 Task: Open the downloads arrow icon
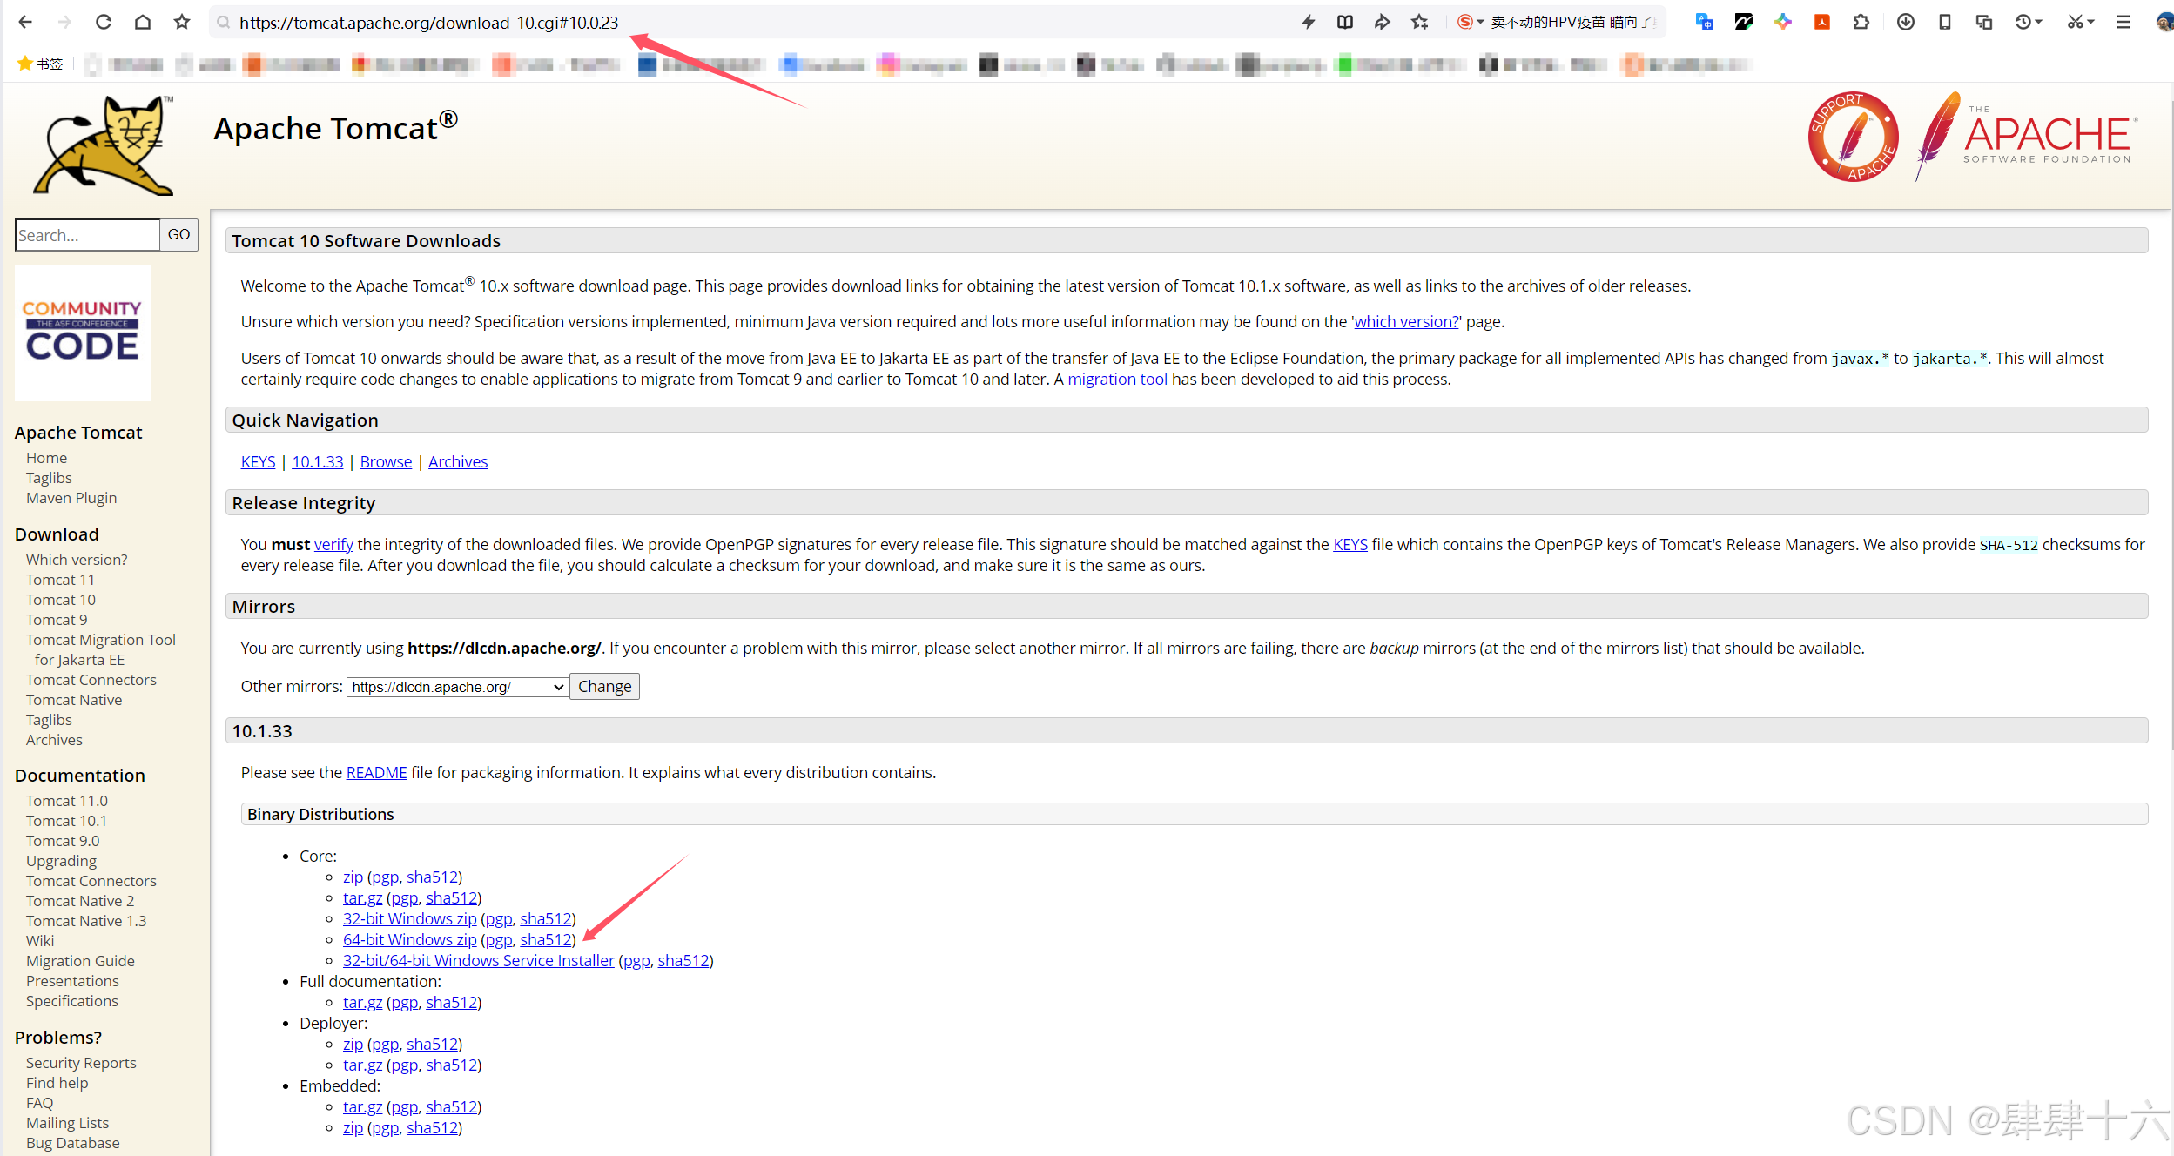click(x=1905, y=22)
